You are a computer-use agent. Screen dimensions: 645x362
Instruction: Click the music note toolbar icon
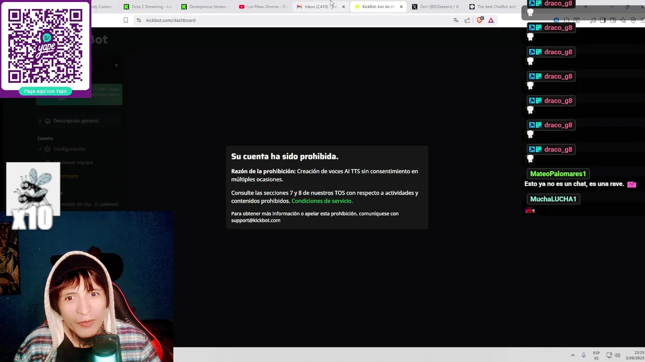click(593, 20)
